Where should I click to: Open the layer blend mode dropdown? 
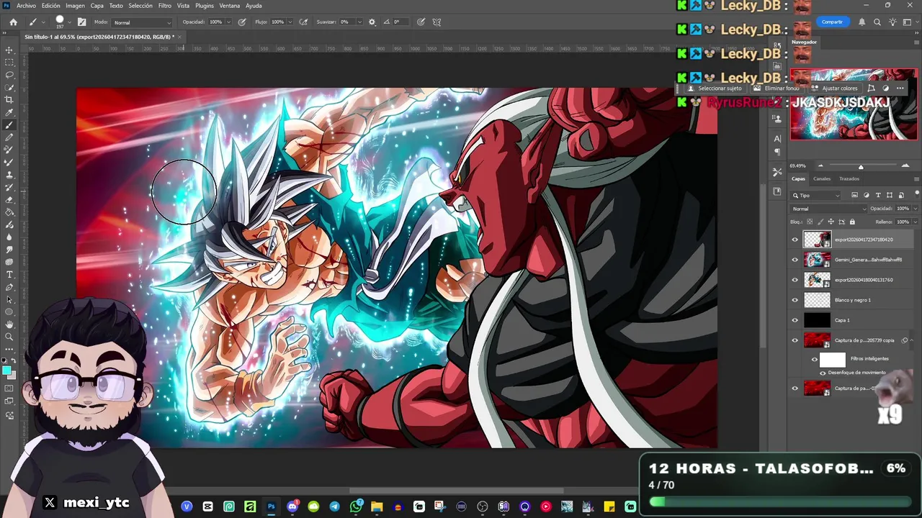click(x=828, y=209)
